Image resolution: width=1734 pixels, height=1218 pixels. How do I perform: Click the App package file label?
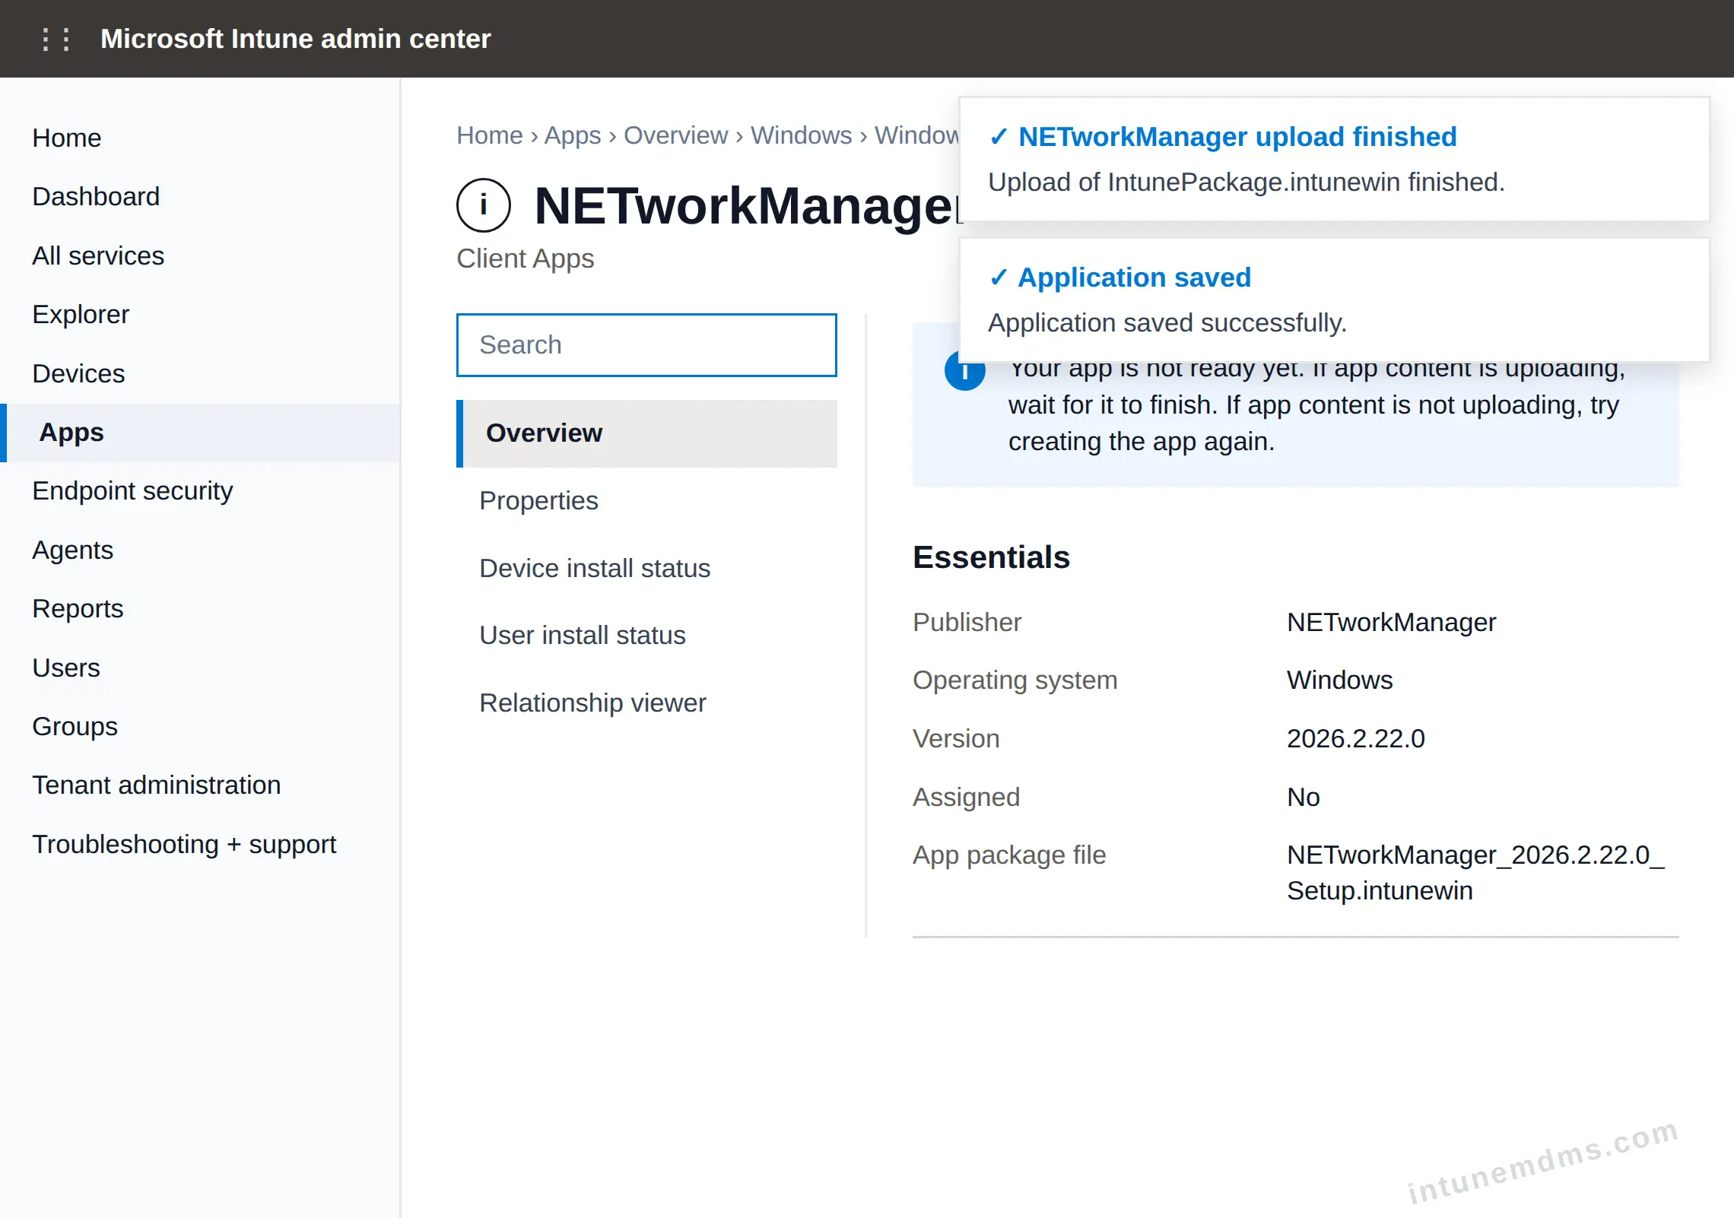[1009, 855]
